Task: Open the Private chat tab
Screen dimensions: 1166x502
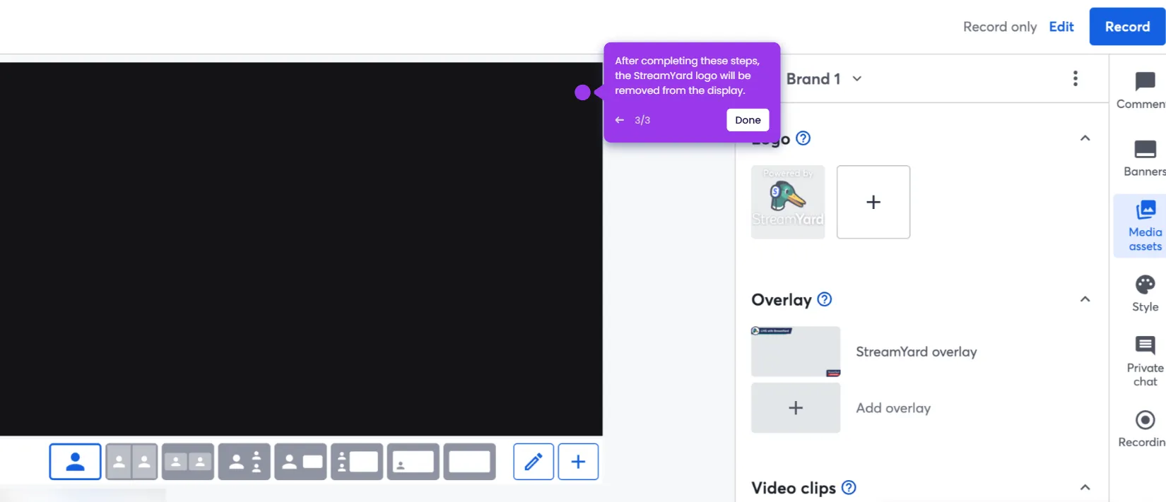Action: 1145,361
